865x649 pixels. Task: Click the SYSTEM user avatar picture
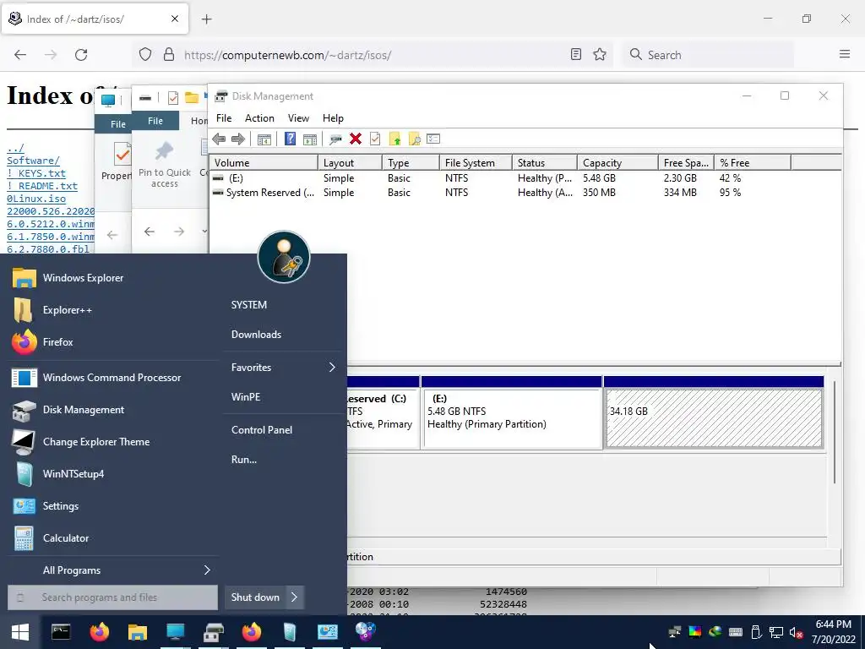click(x=284, y=257)
